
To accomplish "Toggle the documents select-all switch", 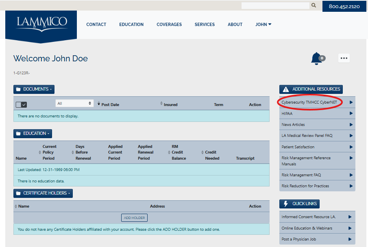I will (x=21, y=105).
